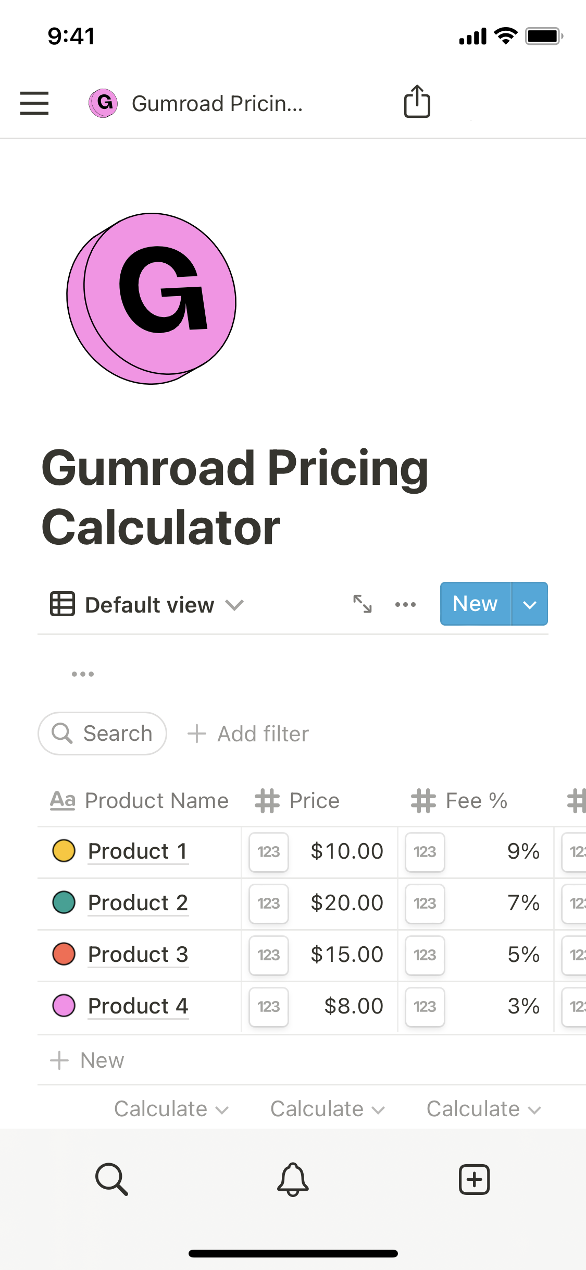Open the hamburger sidebar menu
The width and height of the screenshot is (586, 1270).
pos(34,103)
